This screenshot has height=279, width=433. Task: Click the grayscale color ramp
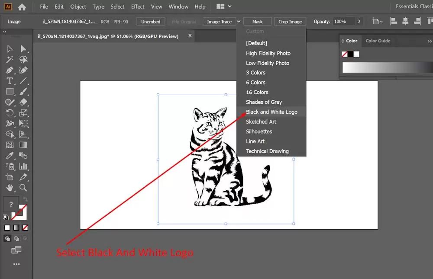click(387, 67)
